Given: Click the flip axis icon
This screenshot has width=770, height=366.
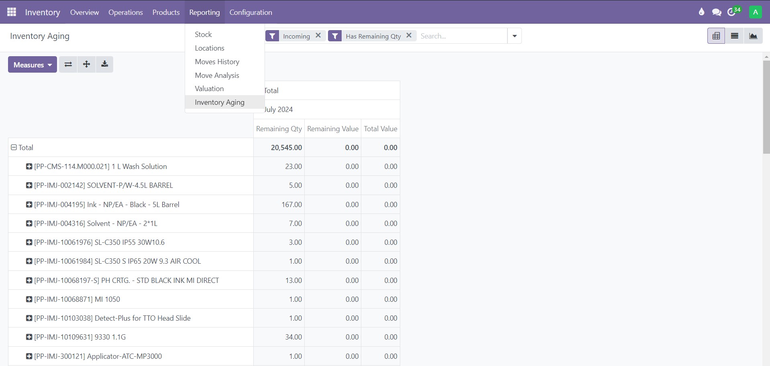Looking at the screenshot, I should click(x=68, y=64).
